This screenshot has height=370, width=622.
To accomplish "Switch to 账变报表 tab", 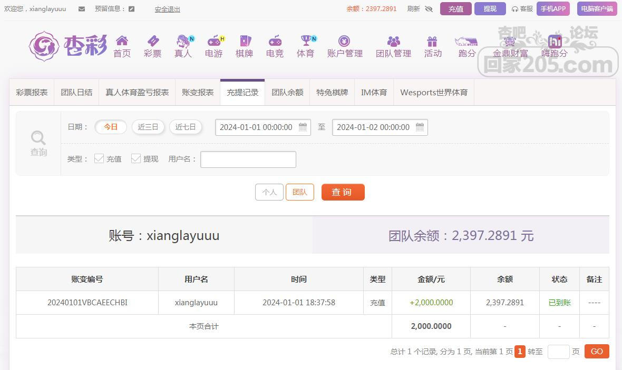I will (x=198, y=92).
